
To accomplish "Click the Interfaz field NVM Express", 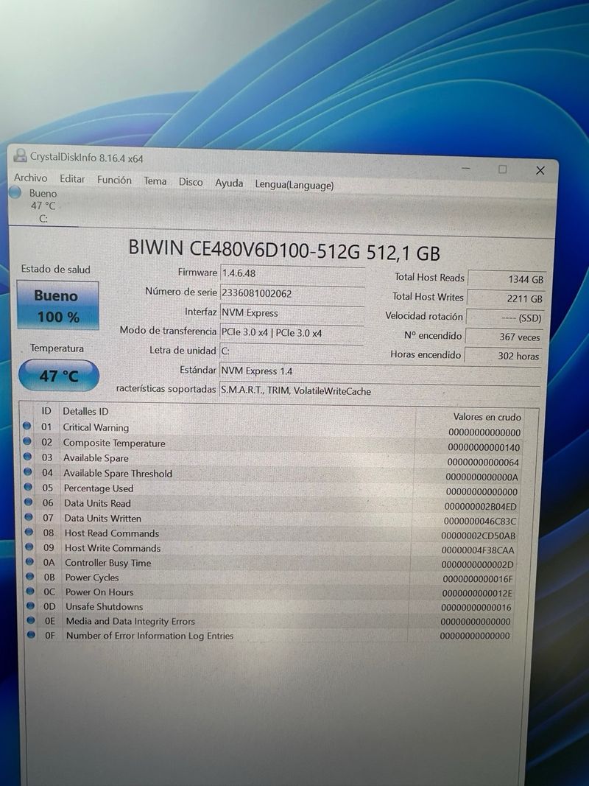I will tap(292, 313).
